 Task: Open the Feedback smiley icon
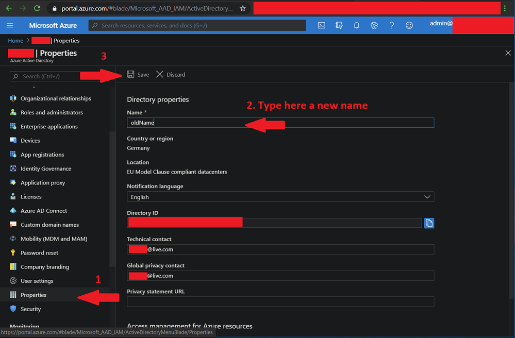(409, 25)
